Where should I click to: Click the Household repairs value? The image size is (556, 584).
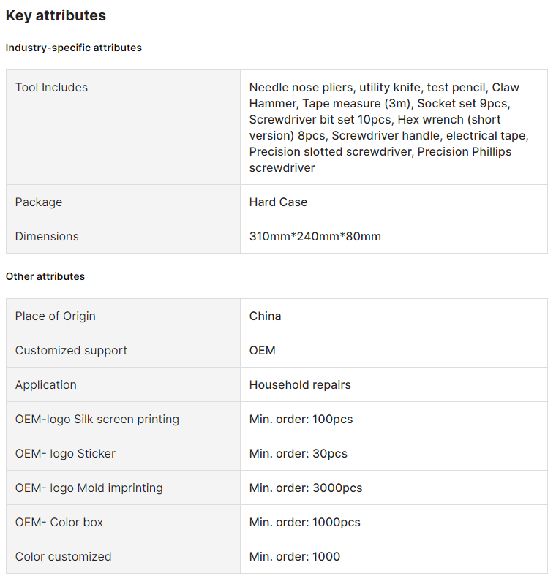click(300, 384)
